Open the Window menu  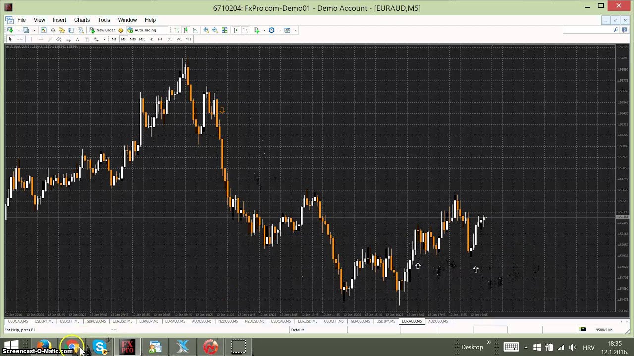pyautogui.click(x=127, y=20)
